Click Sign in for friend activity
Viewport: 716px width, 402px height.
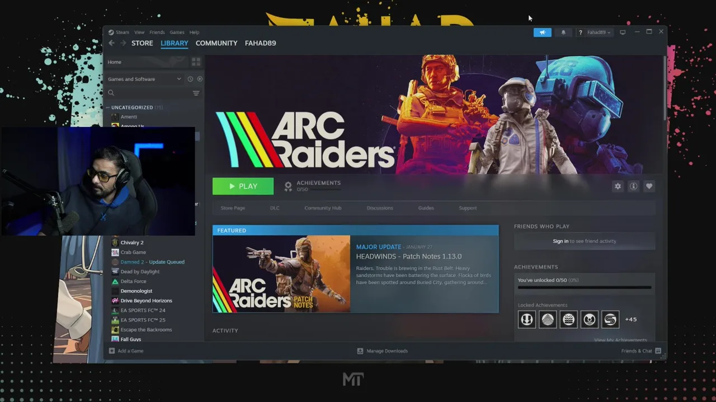tap(560, 241)
